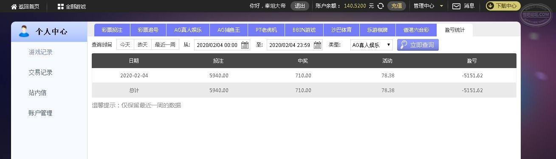Click the 立即查询 search button
Viewport: 556px width, 159px height.
pos(418,45)
